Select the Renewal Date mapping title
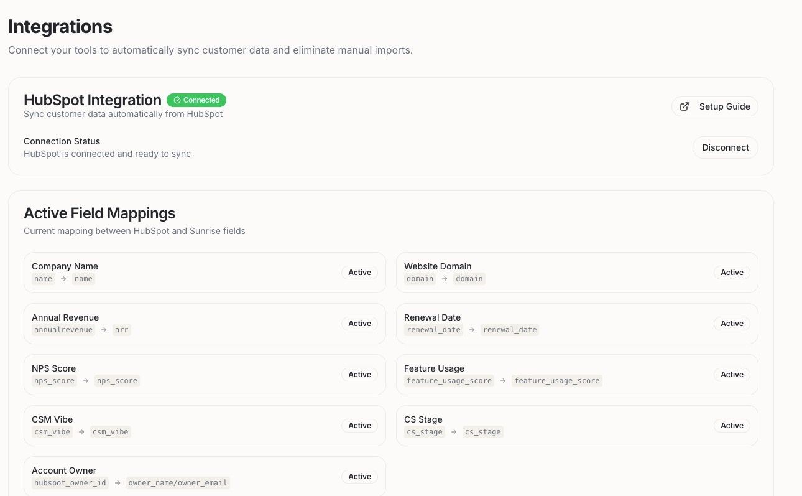The image size is (802, 496). 432,317
